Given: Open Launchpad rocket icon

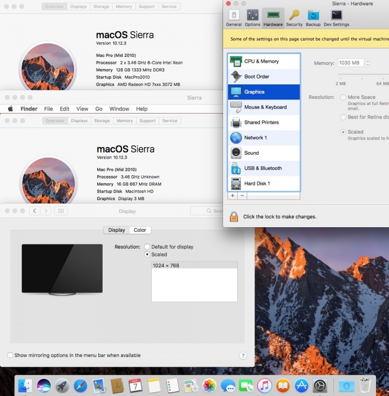Looking at the screenshot, I should (x=62, y=386).
